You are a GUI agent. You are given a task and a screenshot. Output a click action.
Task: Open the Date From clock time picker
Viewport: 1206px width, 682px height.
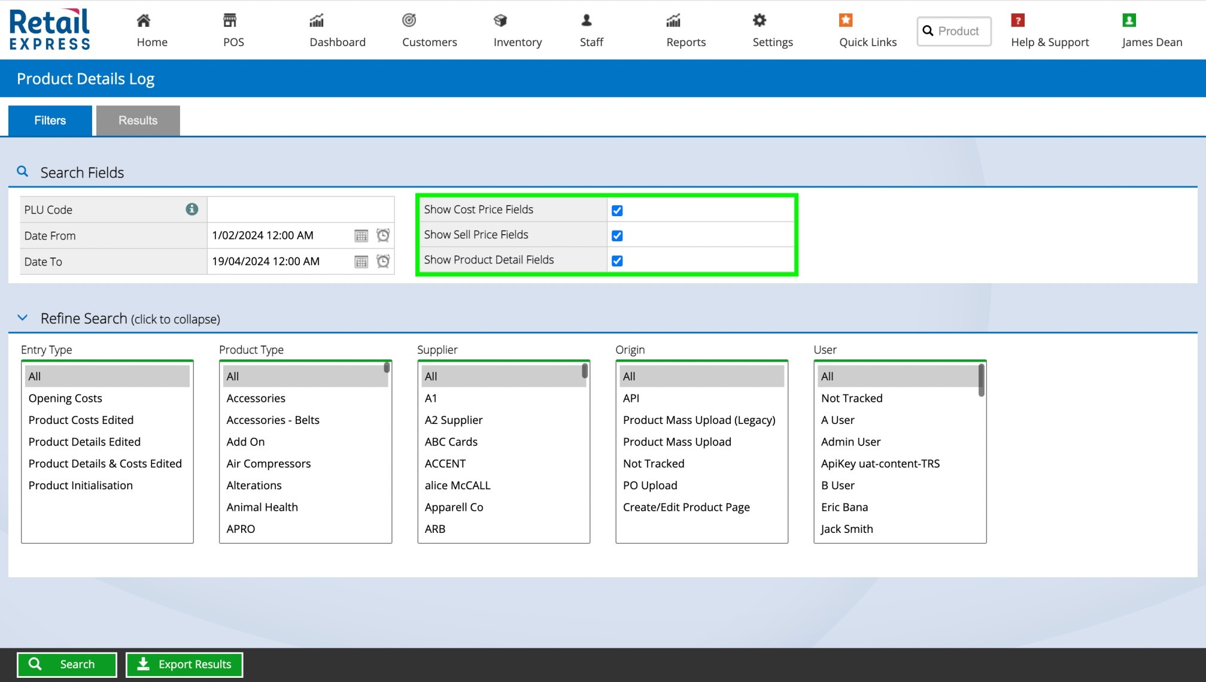383,235
